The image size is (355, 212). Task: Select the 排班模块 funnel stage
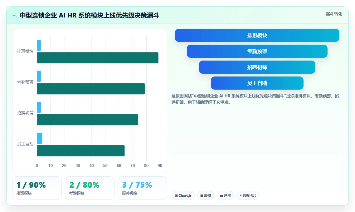tap(257, 35)
